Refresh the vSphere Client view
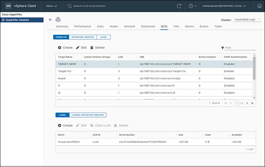The height and width of the screenshot is (167, 265). pos(179,6)
